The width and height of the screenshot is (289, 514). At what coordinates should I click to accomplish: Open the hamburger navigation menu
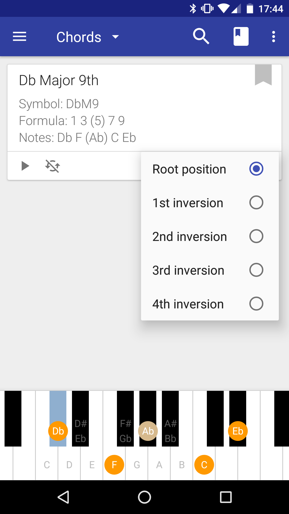[20, 36]
